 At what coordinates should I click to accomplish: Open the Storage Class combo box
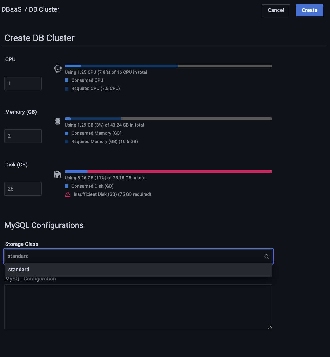(x=134, y=256)
